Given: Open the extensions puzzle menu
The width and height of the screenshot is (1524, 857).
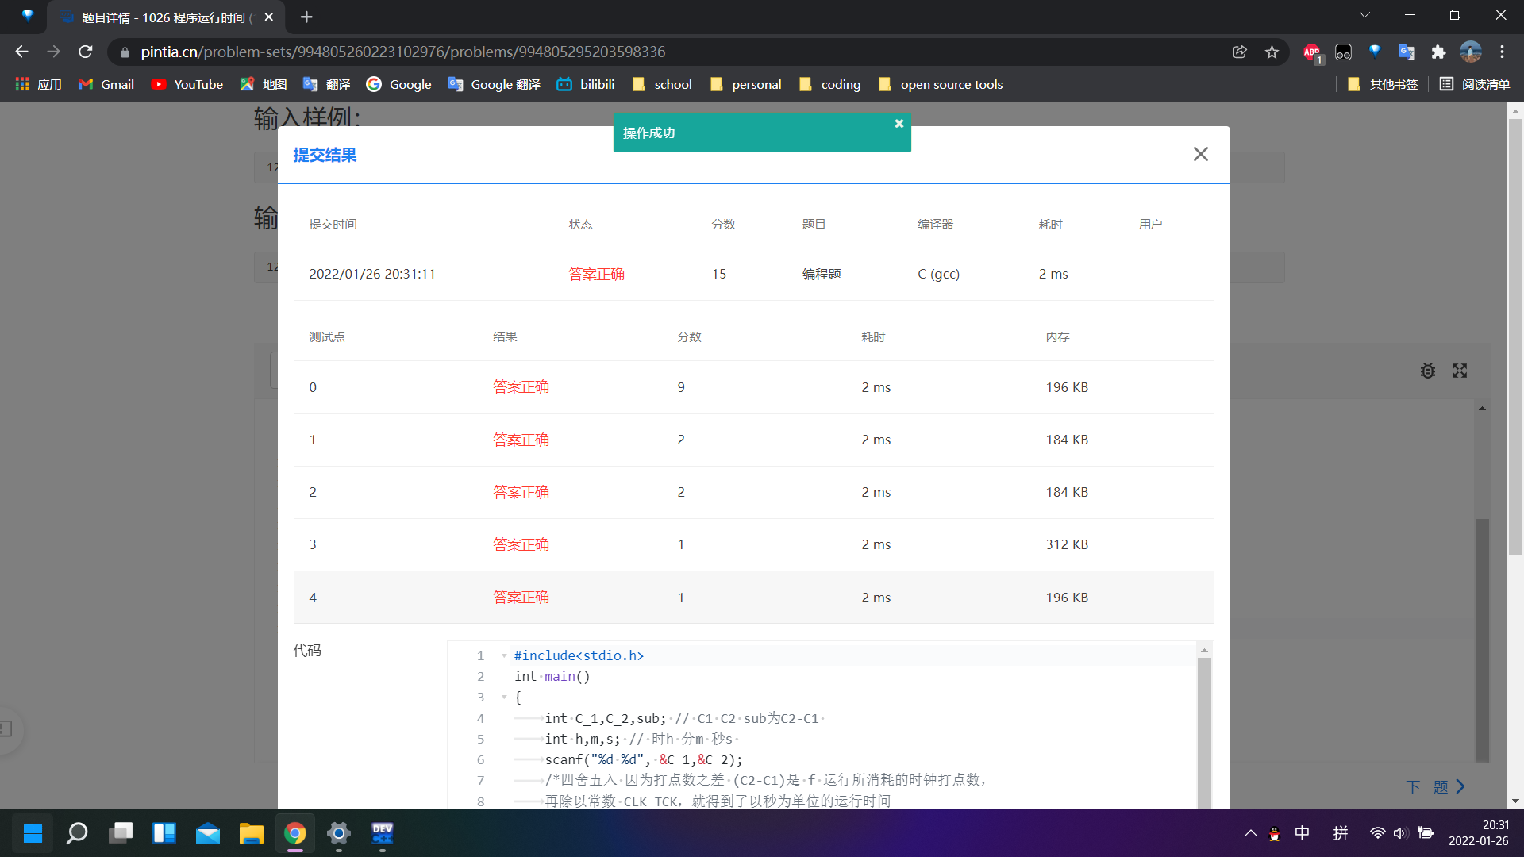Looking at the screenshot, I should coord(1438,52).
